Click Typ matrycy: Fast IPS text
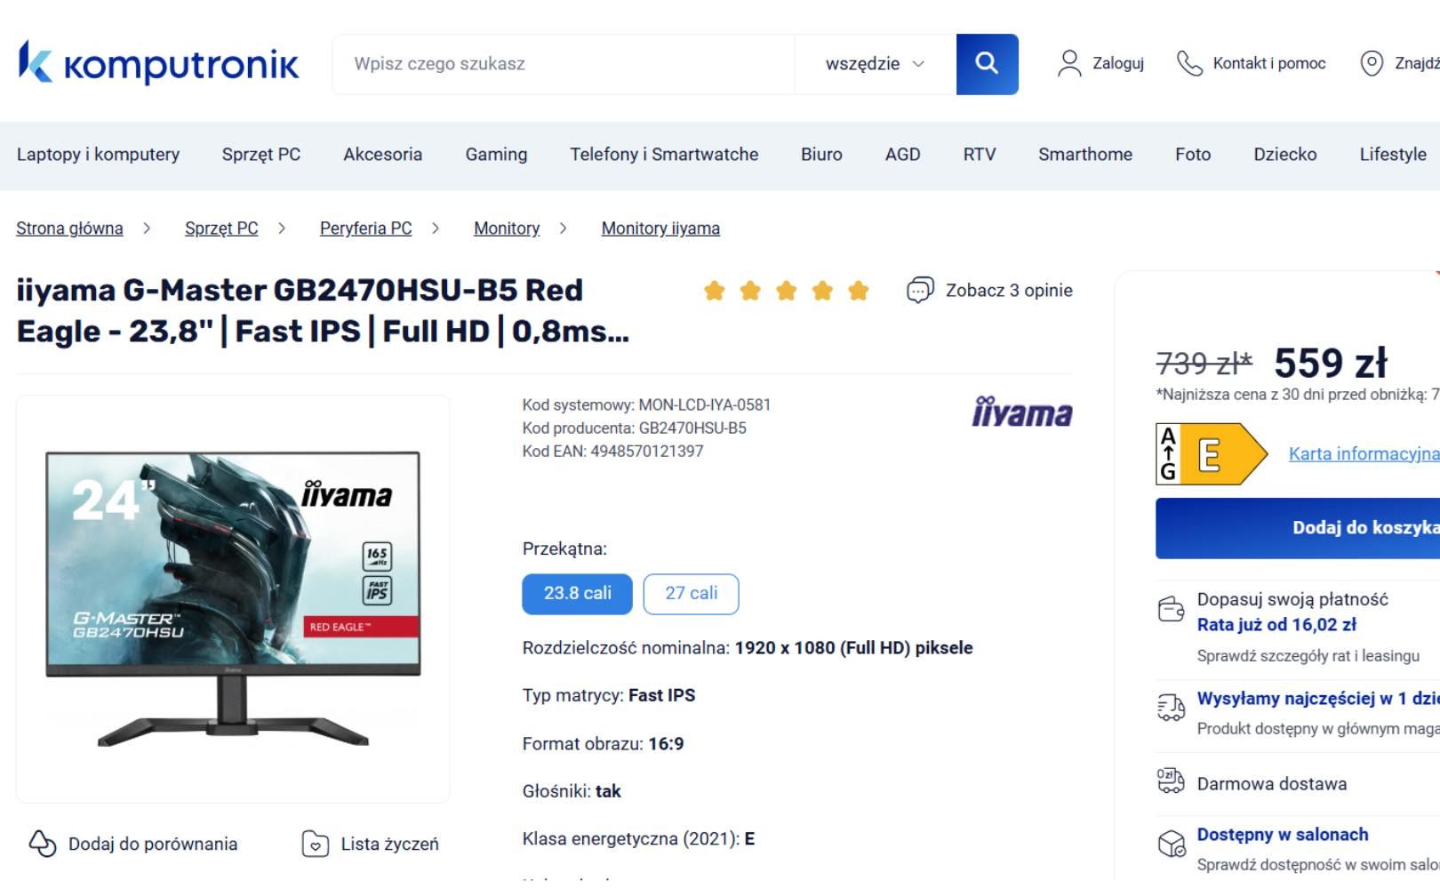1440x889 pixels. (x=609, y=696)
